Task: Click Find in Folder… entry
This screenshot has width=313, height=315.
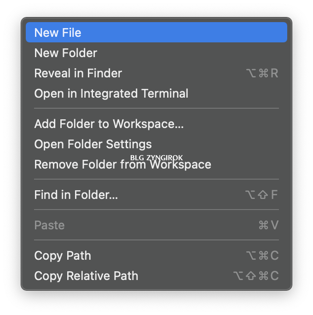Action: point(156,195)
